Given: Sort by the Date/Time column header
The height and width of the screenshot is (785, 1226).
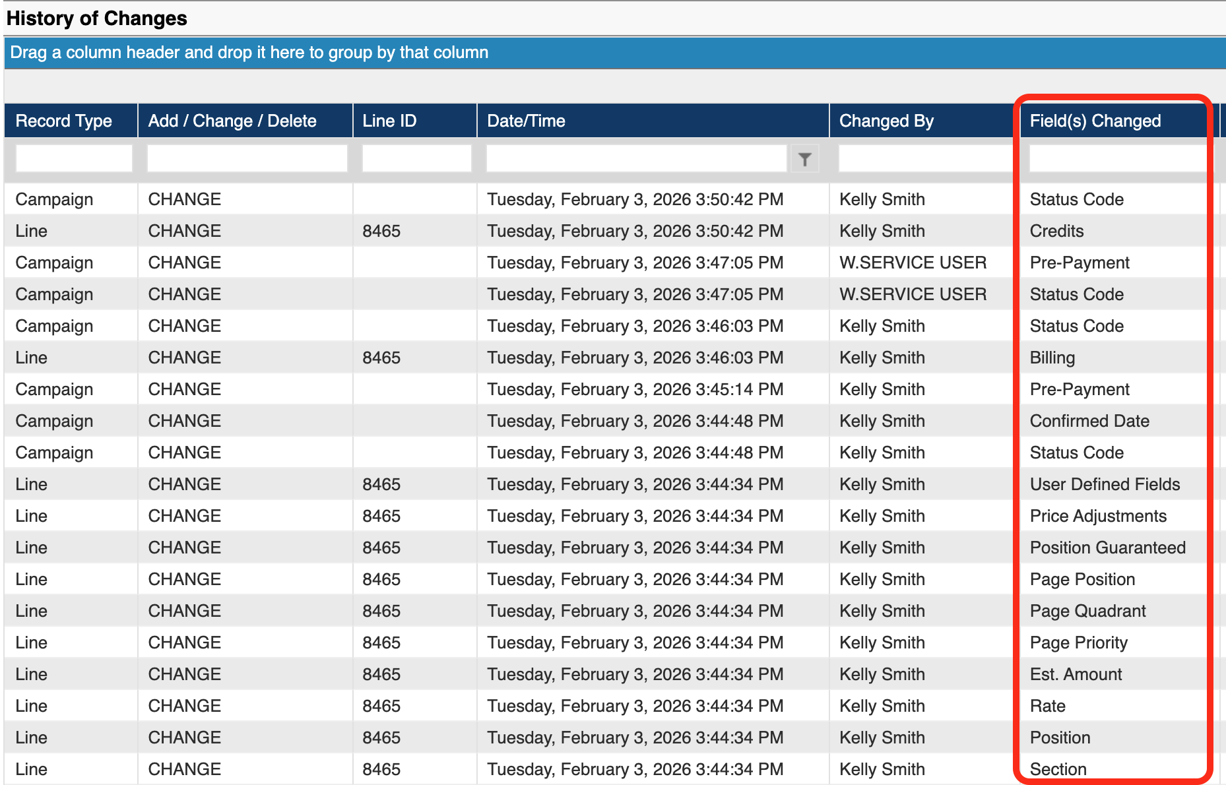Looking at the screenshot, I should [x=526, y=121].
